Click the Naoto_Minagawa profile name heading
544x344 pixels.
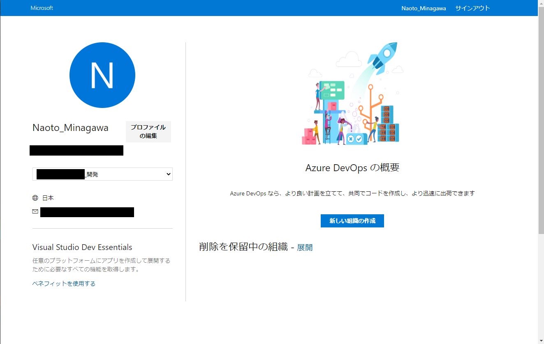[70, 128]
